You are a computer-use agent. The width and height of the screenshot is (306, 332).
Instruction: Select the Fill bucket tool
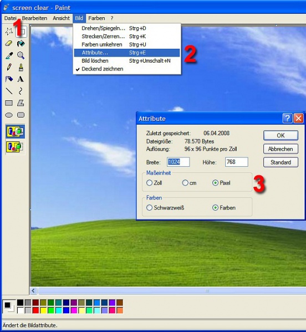21,44
